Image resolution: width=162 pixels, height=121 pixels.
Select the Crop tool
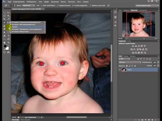tap(4, 19)
